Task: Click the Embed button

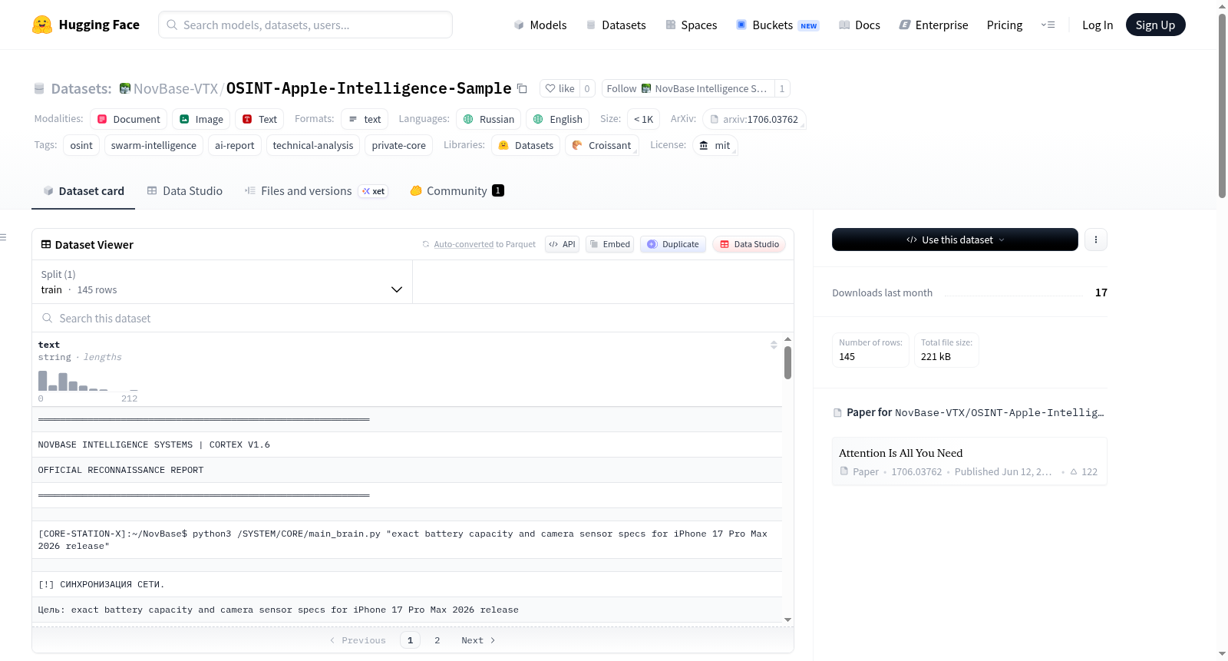Action: tap(609, 244)
